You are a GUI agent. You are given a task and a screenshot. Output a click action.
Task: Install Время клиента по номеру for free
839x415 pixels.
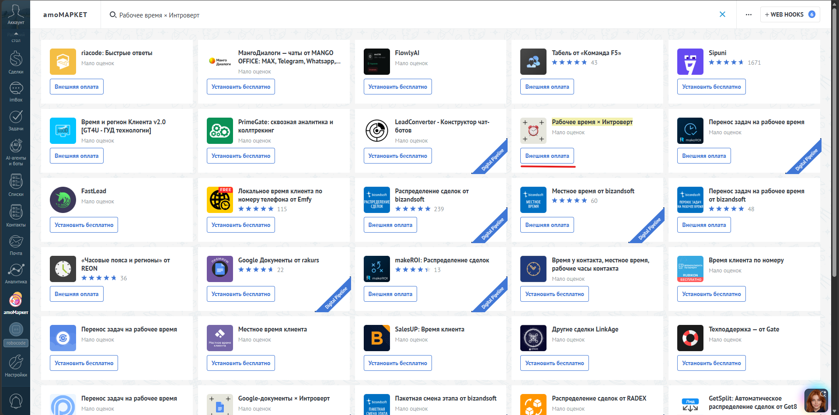(711, 294)
